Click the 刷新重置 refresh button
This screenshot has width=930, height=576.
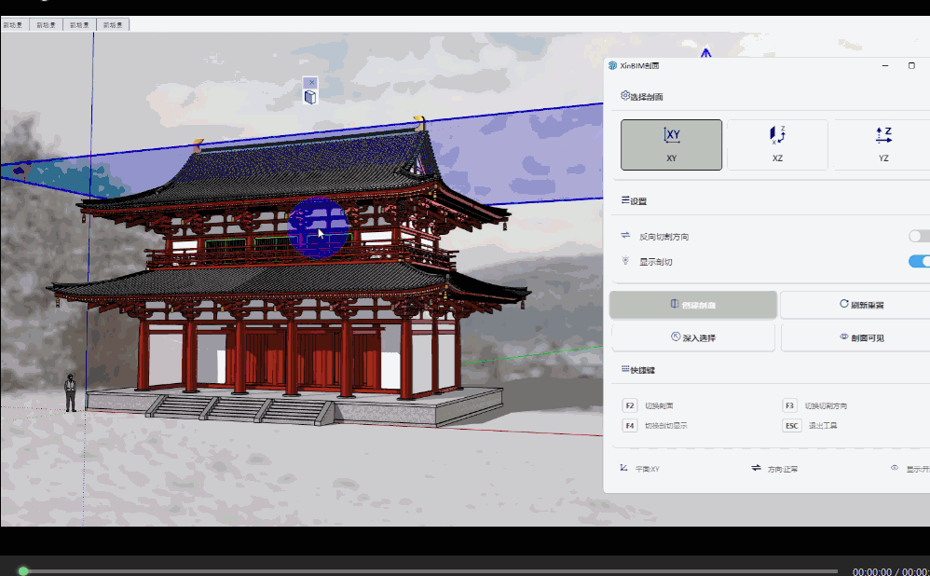tap(855, 305)
